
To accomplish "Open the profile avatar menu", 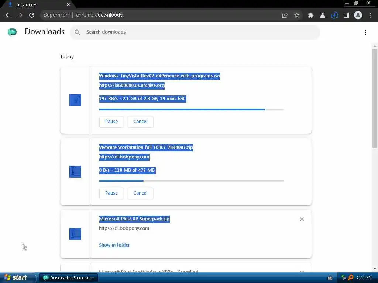I will 358,15.
